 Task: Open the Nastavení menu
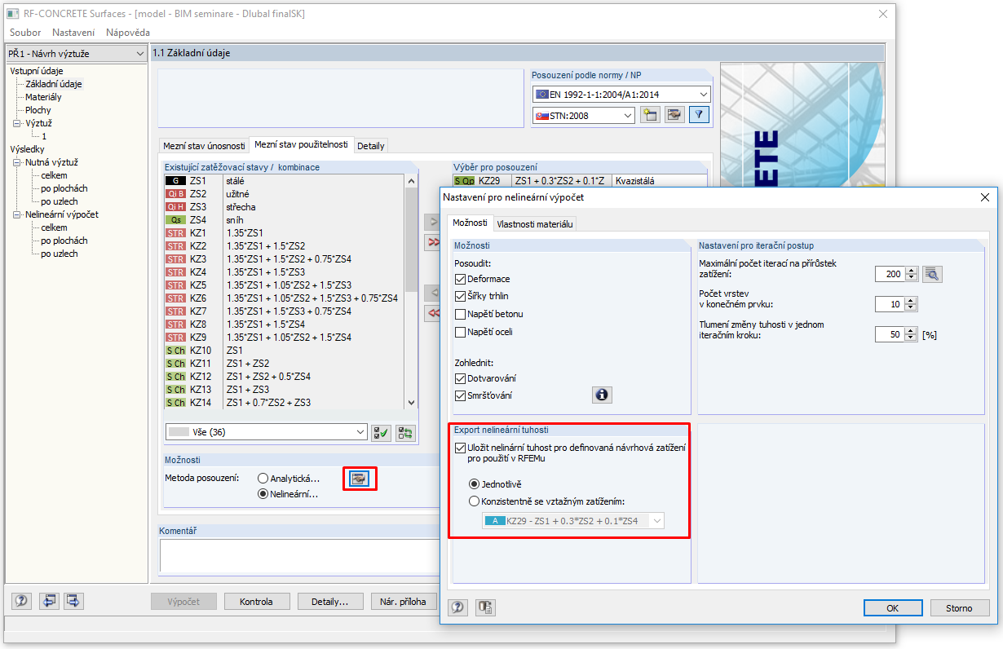73,33
